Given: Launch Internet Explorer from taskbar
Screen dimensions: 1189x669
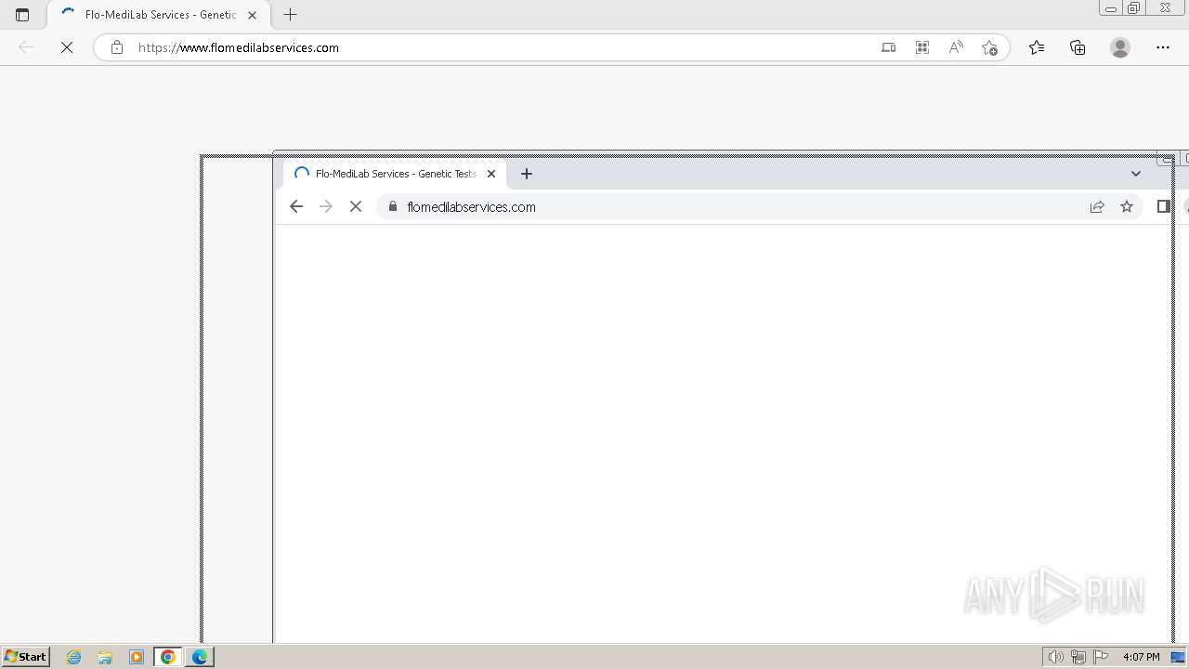Looking at the screenshot, I should click(74, 657).
